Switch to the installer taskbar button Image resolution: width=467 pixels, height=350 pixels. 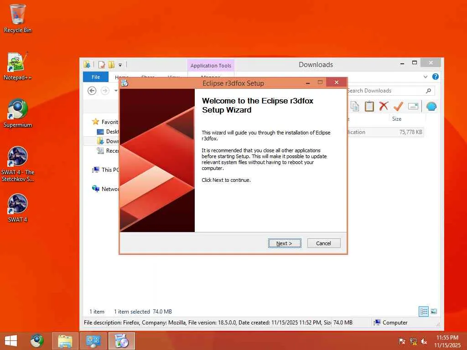[122, 341]
